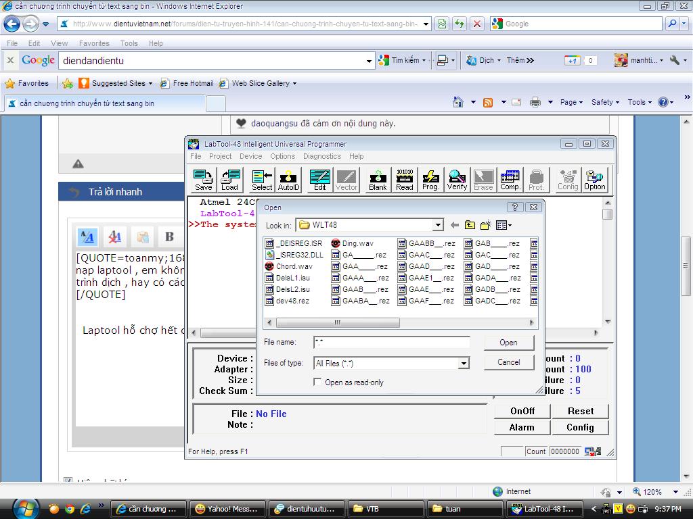
Task: Click the Prog. toolbar icon
Action: click(x=430, y=180)
